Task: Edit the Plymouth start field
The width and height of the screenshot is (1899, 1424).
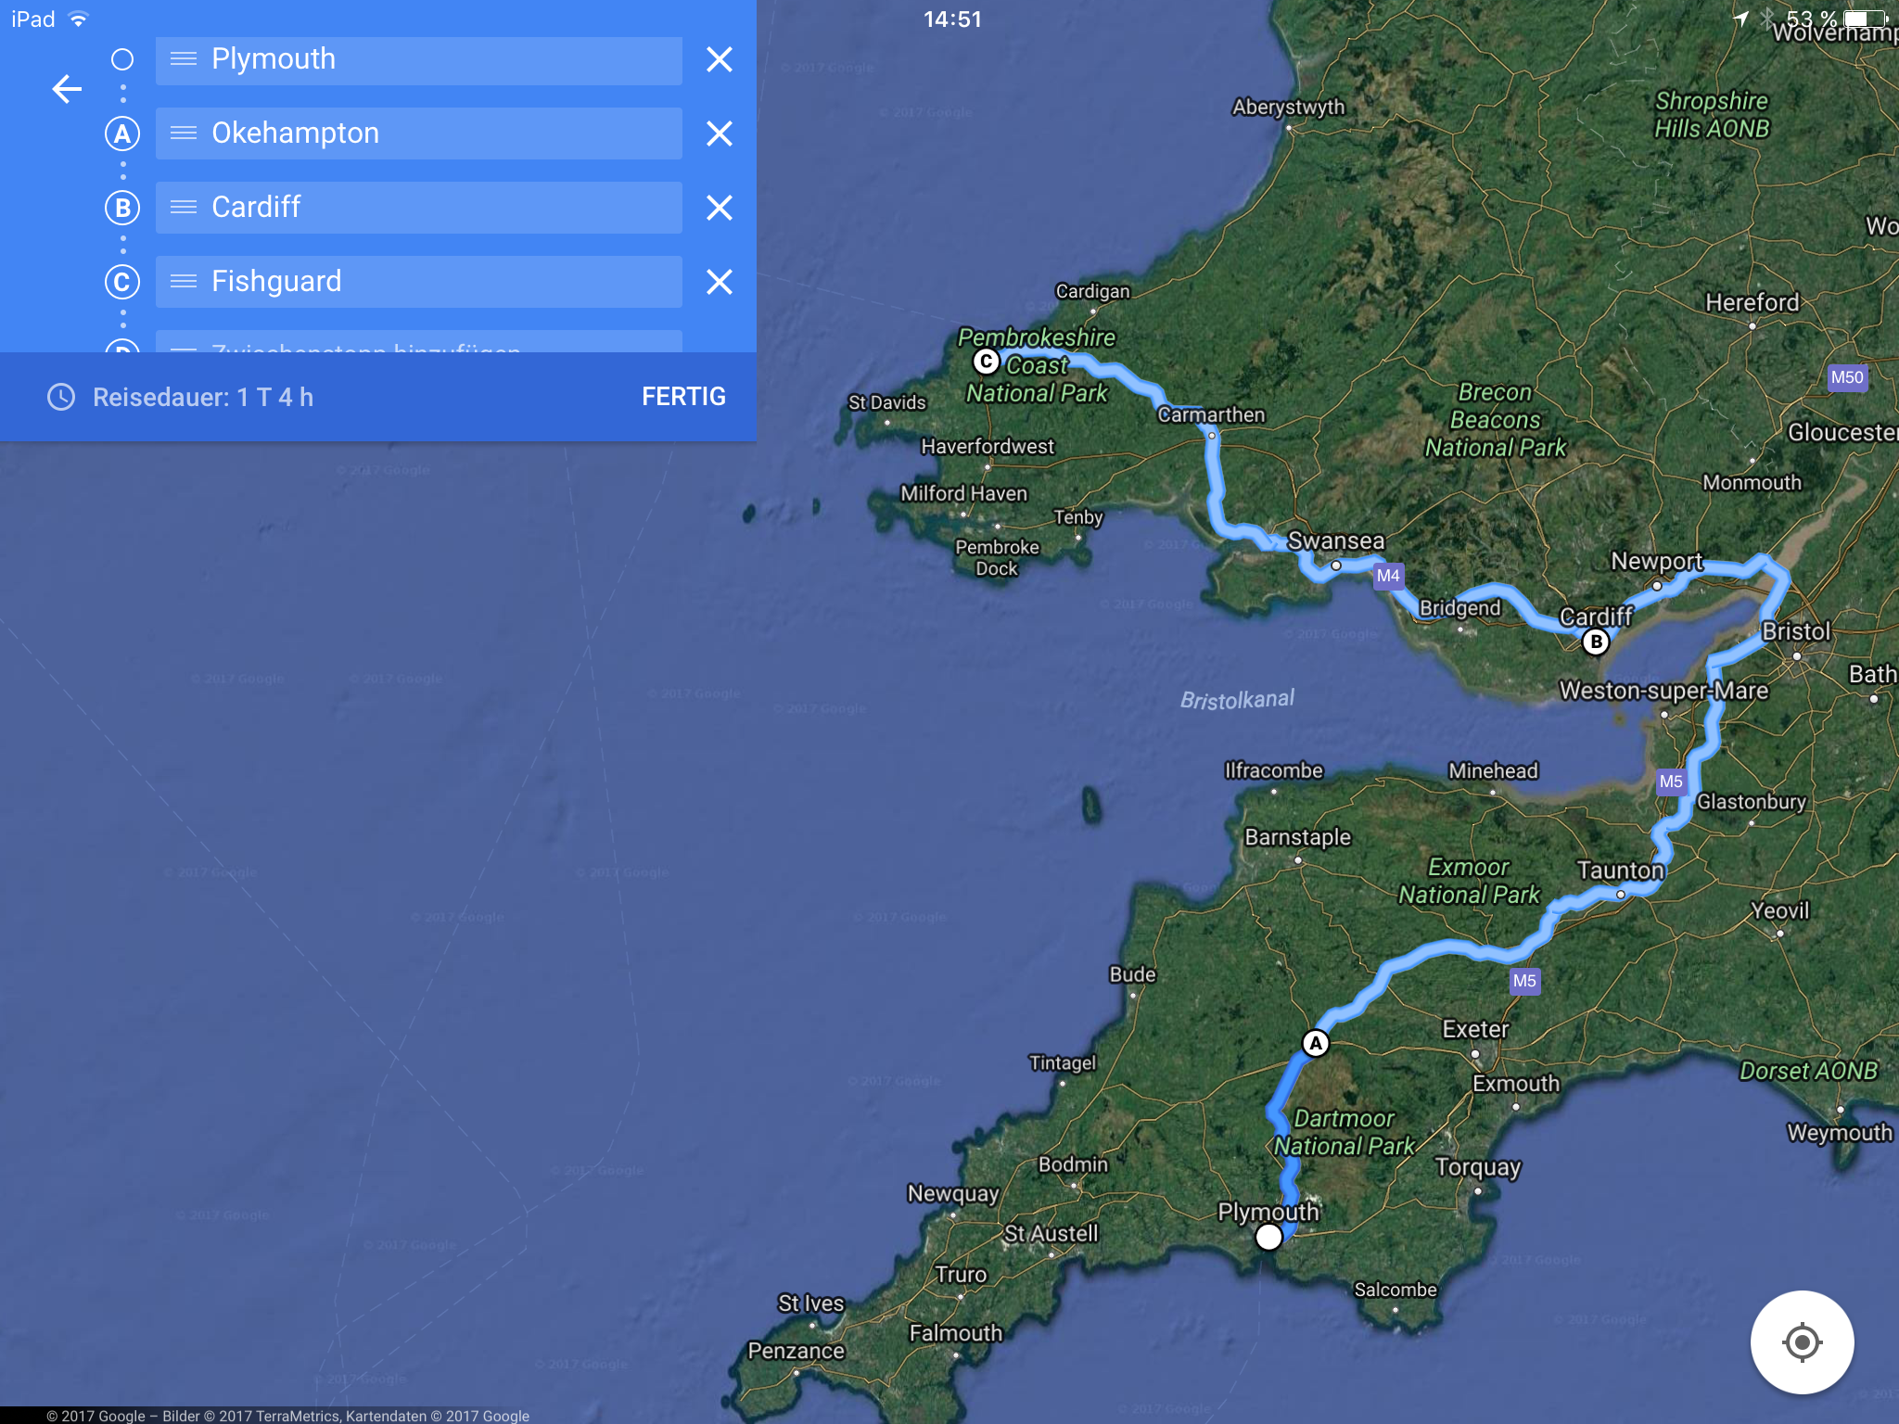Action: (x=419, y=60)
